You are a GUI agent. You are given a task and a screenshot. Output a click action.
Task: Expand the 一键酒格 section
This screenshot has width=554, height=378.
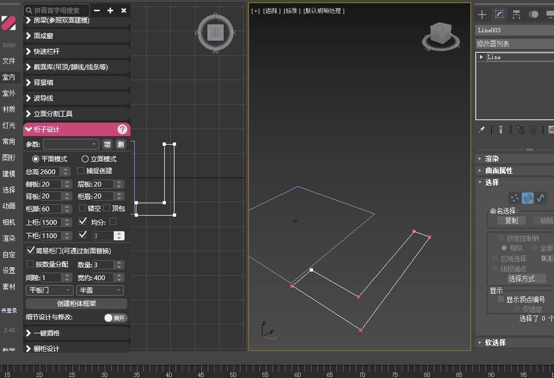[x=77, y=333]
